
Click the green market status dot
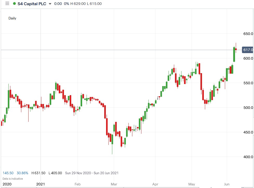[15, 4]
